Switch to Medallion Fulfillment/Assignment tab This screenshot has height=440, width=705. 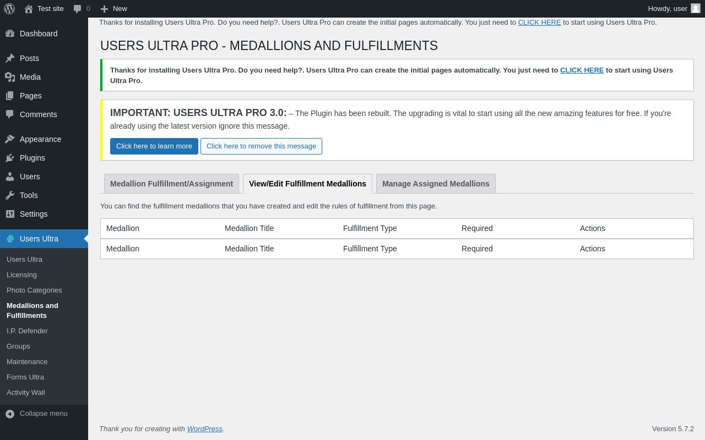pyautogui.click(x=171, y=184)
